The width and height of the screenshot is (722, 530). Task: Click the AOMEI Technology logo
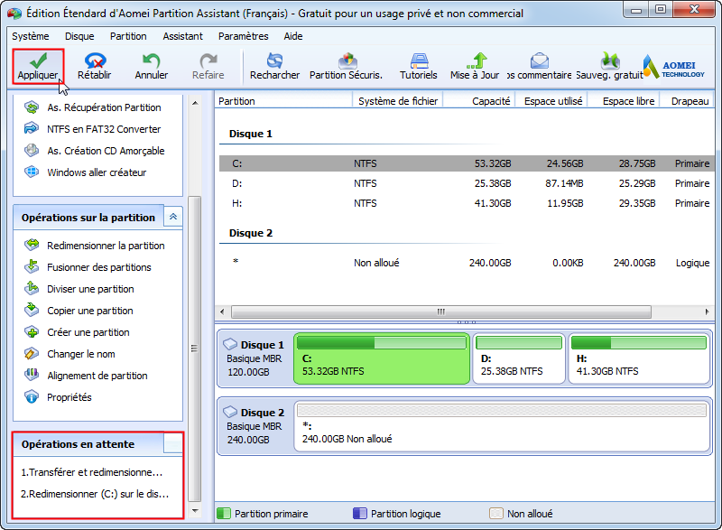click(x=673, y=67)
